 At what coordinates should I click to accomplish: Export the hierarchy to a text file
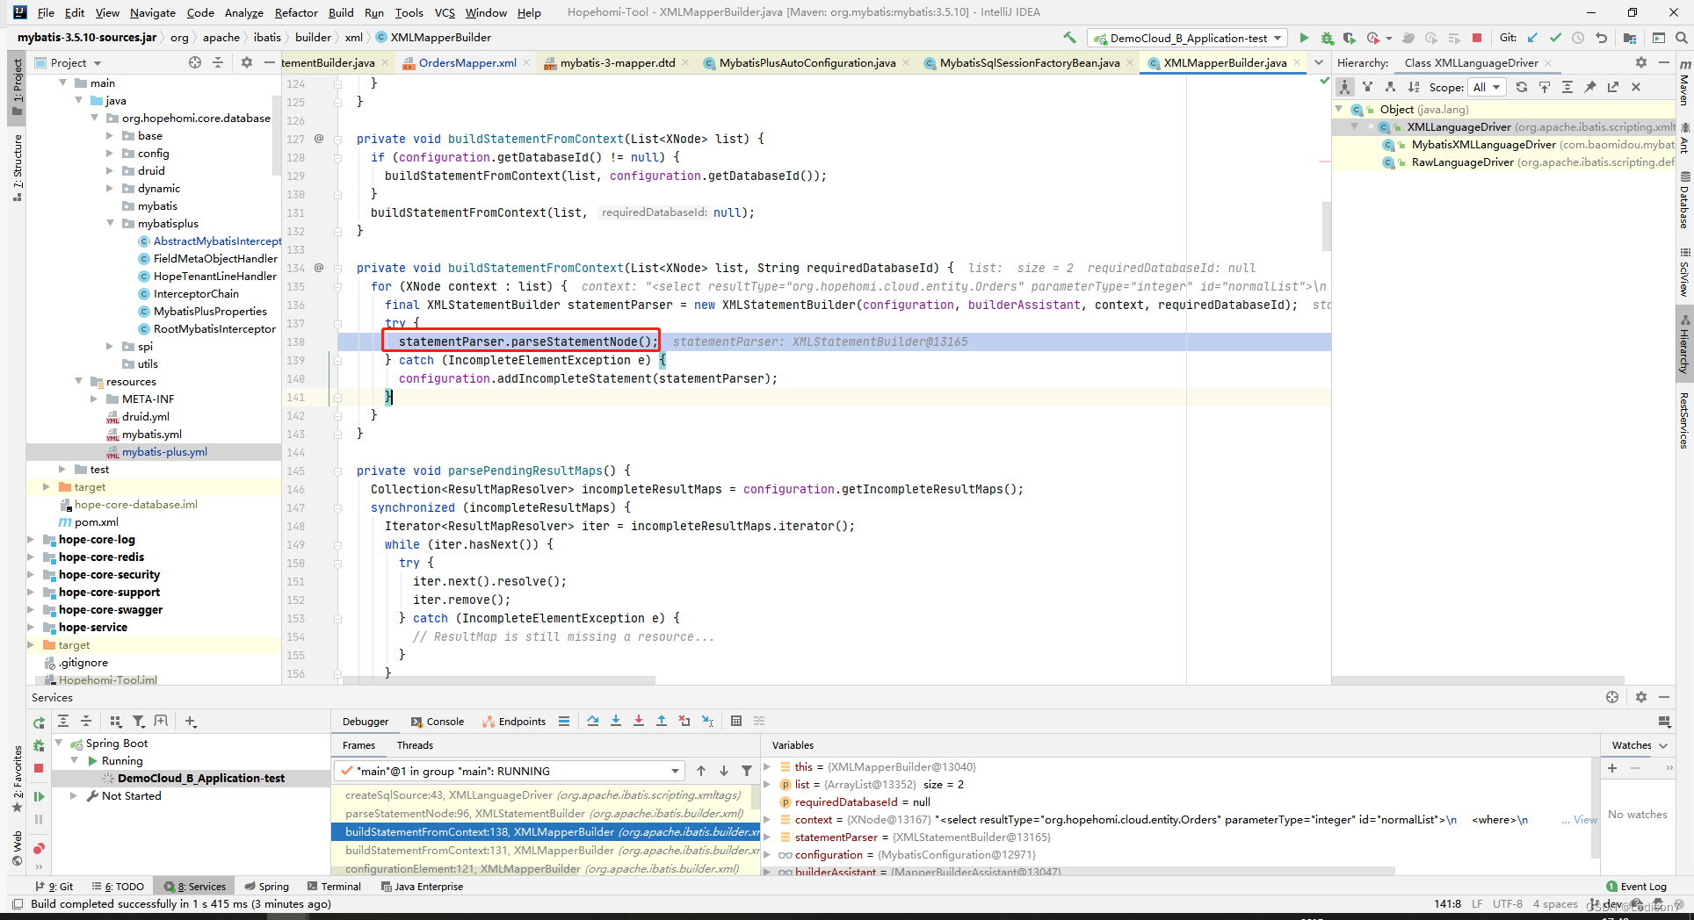1613,87
